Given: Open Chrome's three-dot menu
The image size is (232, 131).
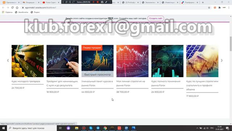Looking at the screenshot, I should pos(229,8).
